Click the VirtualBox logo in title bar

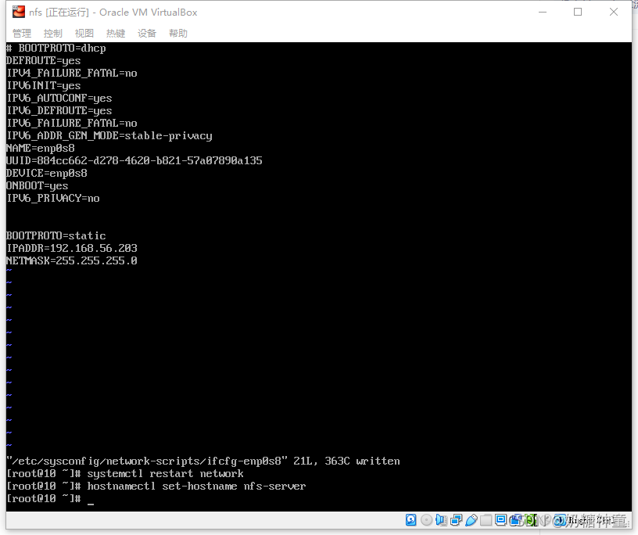pyautogui.click(x=18, y=13)
